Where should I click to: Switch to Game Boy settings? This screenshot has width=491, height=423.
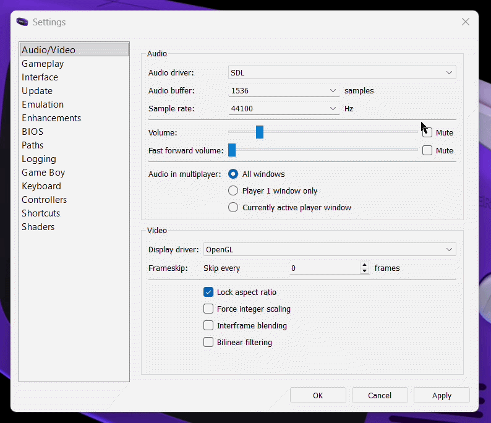[x=74, y=173]
